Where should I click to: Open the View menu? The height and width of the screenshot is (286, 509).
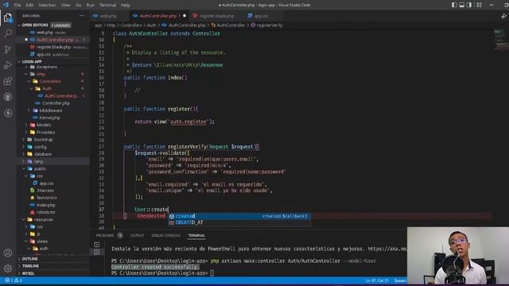[x=65, y=6]
